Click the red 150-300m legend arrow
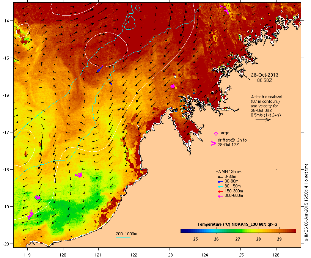Image resolution: width=311 pixels, height=258 pixels. tap(220, 192)
